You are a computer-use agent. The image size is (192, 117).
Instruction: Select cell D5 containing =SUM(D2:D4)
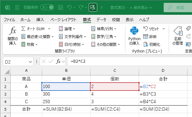[x=163, y=109]
